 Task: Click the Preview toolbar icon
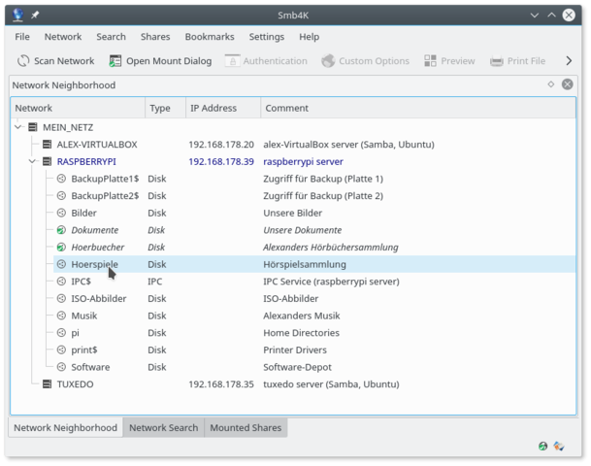pyautogui.click(x=430, y=61)
